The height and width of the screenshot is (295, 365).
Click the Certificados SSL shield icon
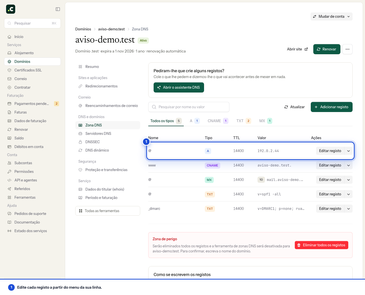9,70
